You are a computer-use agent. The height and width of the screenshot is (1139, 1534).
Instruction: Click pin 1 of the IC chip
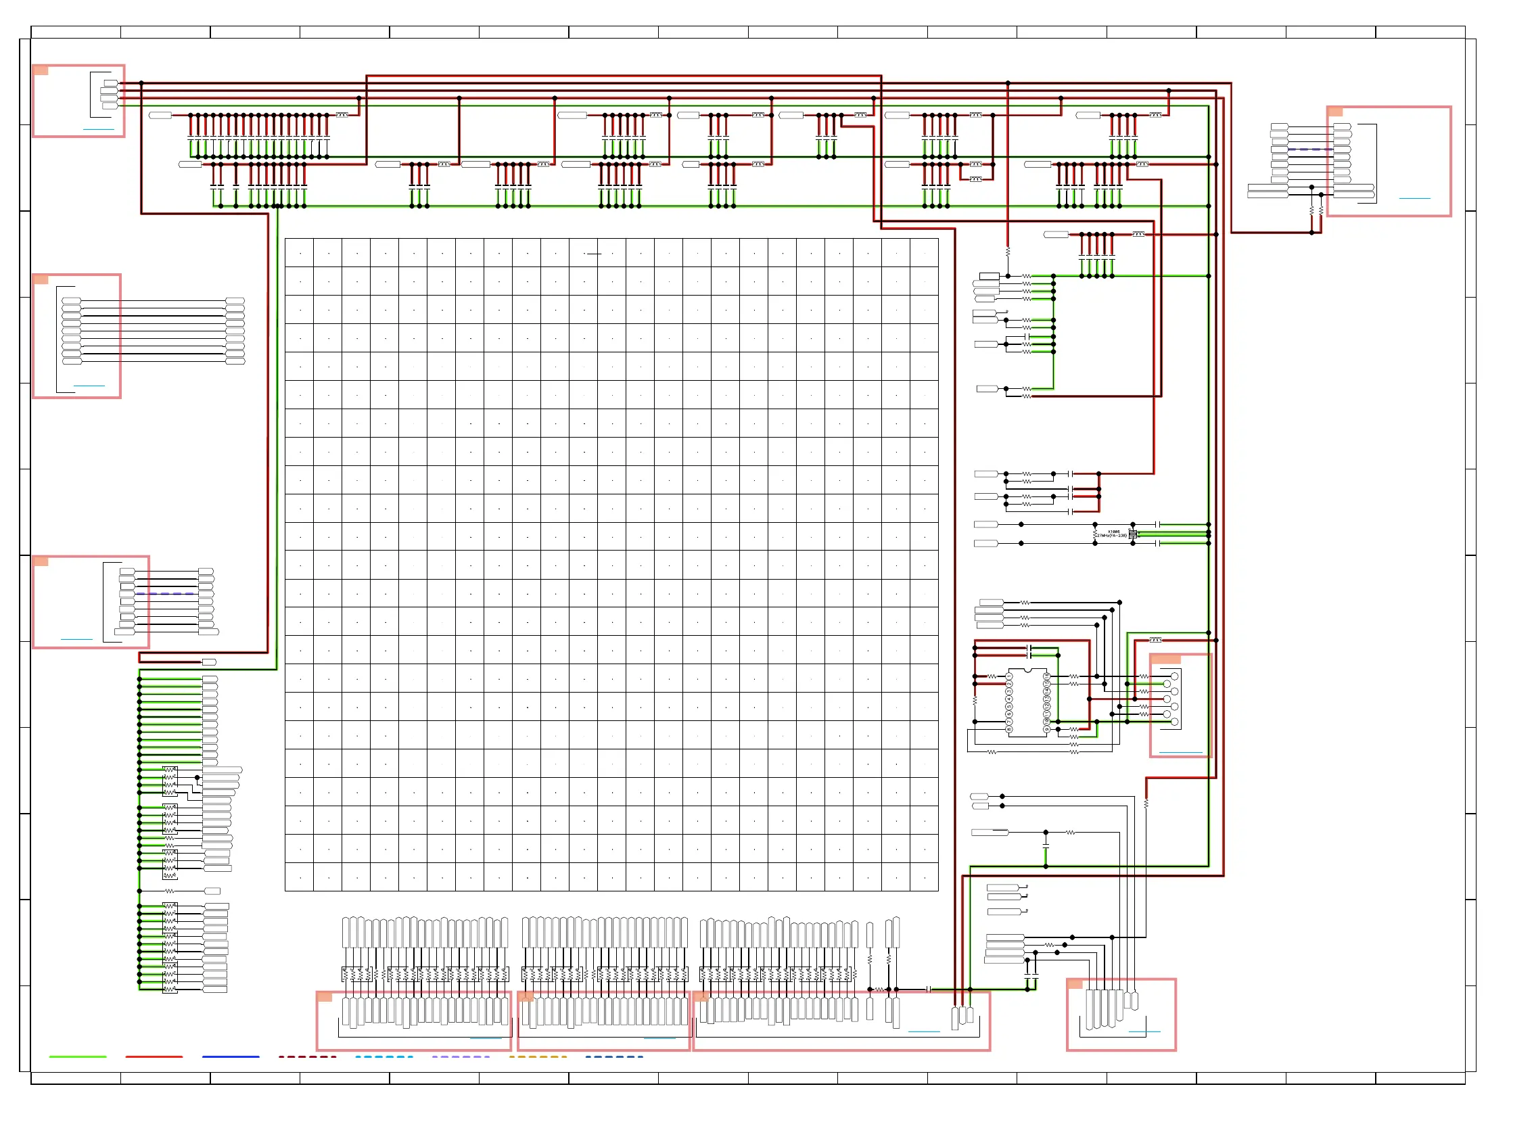1008,676
